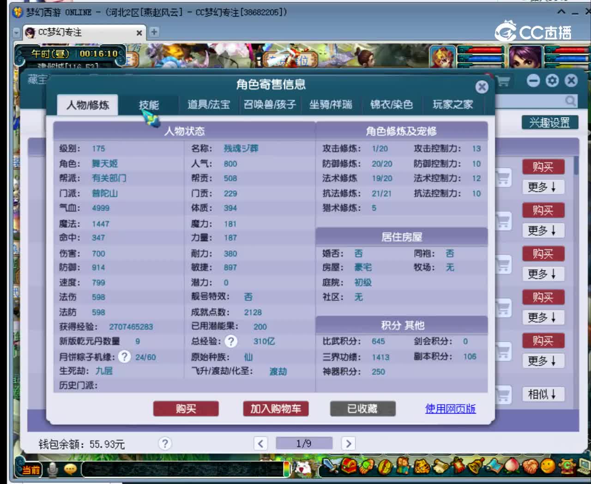The image size is (591, 484).
Task: Expand the first 更多 dropdown in the listing
Action: (543, 187)
